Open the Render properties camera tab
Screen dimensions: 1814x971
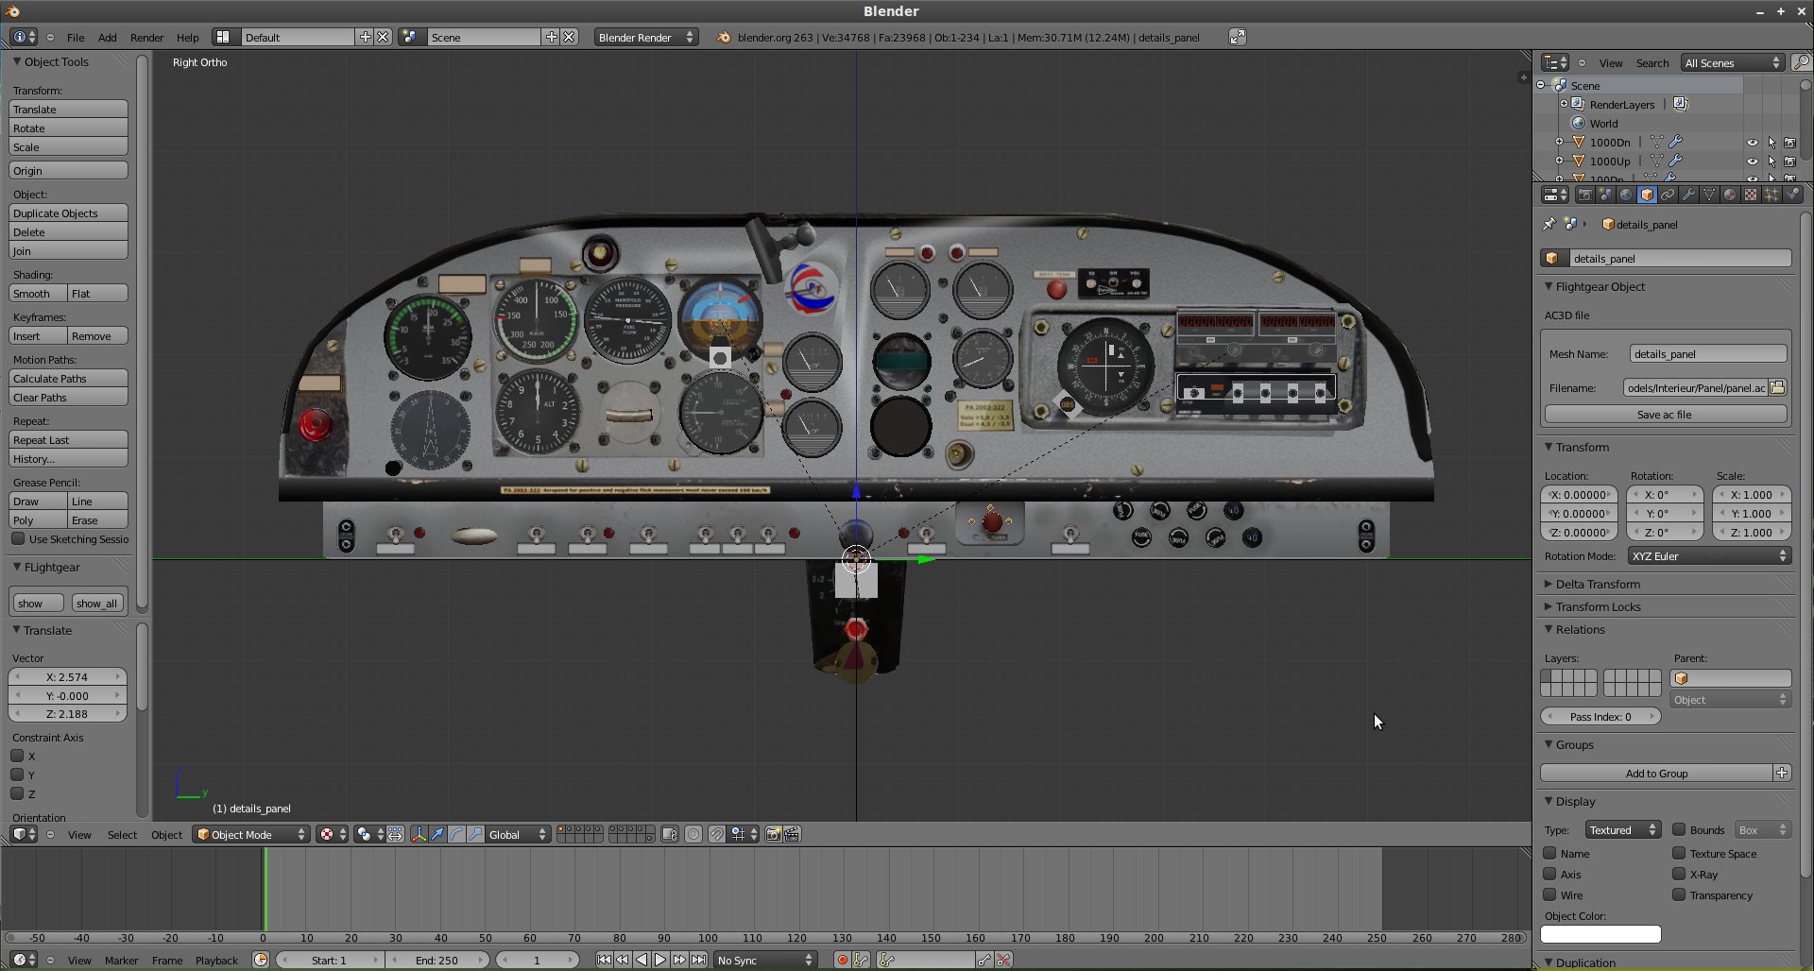tap(1584, 195)
